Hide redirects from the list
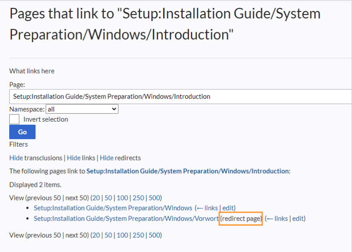The image size is (352, 252). (x=106, y=158)
